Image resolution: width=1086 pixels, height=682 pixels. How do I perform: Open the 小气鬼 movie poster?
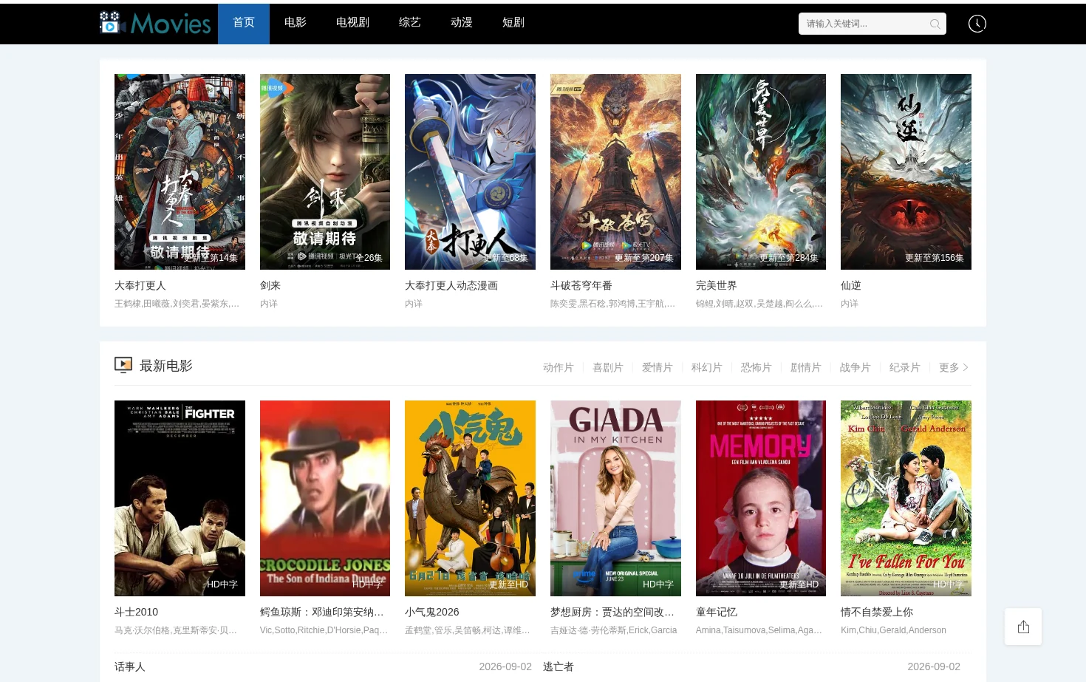470,498
